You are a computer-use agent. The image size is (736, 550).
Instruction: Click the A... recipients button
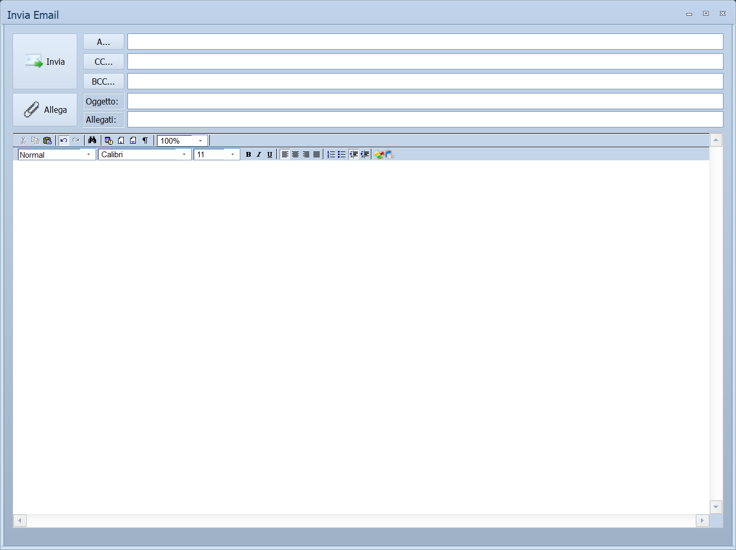point(103,42)
